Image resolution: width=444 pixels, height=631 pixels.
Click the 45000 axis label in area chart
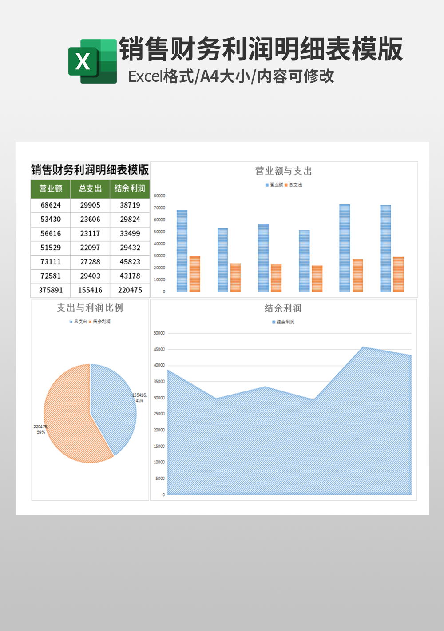pyautogui.click(x=159, y=350)
